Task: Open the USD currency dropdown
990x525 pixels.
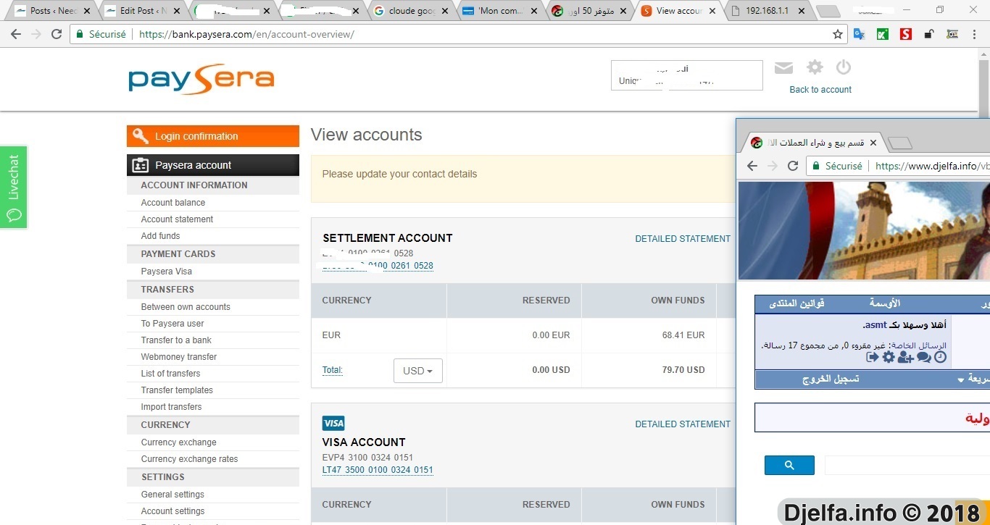Action: point(418,370)
